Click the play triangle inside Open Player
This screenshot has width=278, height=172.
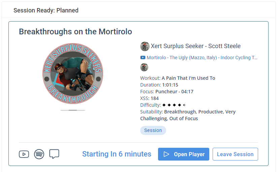point(166,154)
